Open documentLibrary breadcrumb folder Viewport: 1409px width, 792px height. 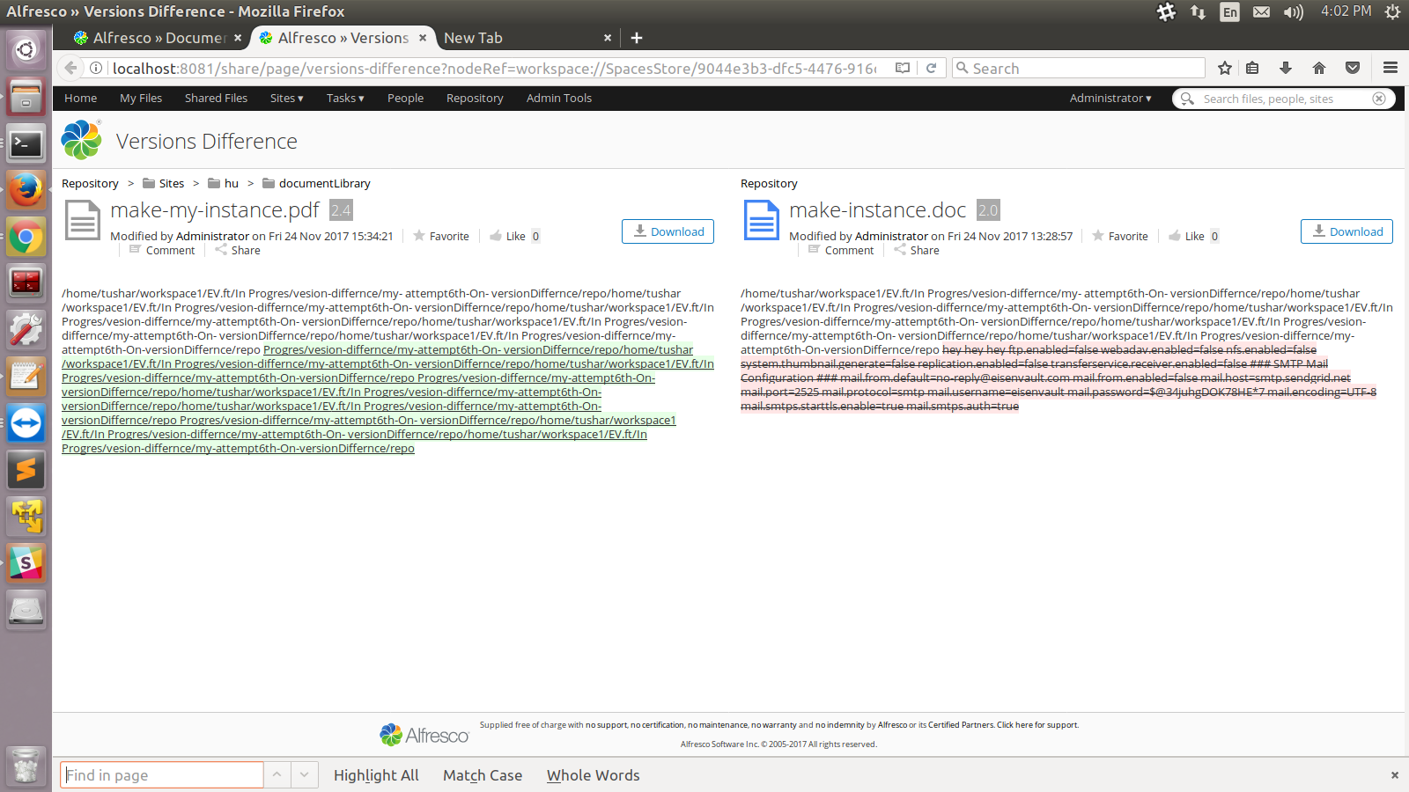(x=317, y=183)
